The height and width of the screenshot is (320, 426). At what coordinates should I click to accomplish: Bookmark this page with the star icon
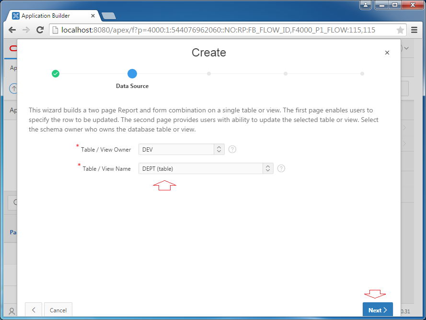pos(400,30)
